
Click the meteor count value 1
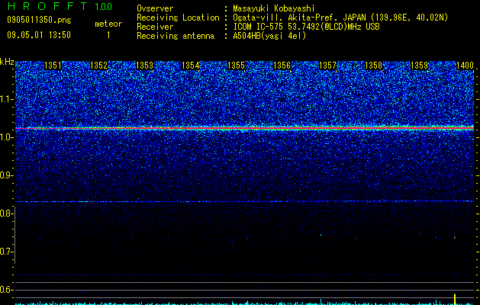click(108, 35)
